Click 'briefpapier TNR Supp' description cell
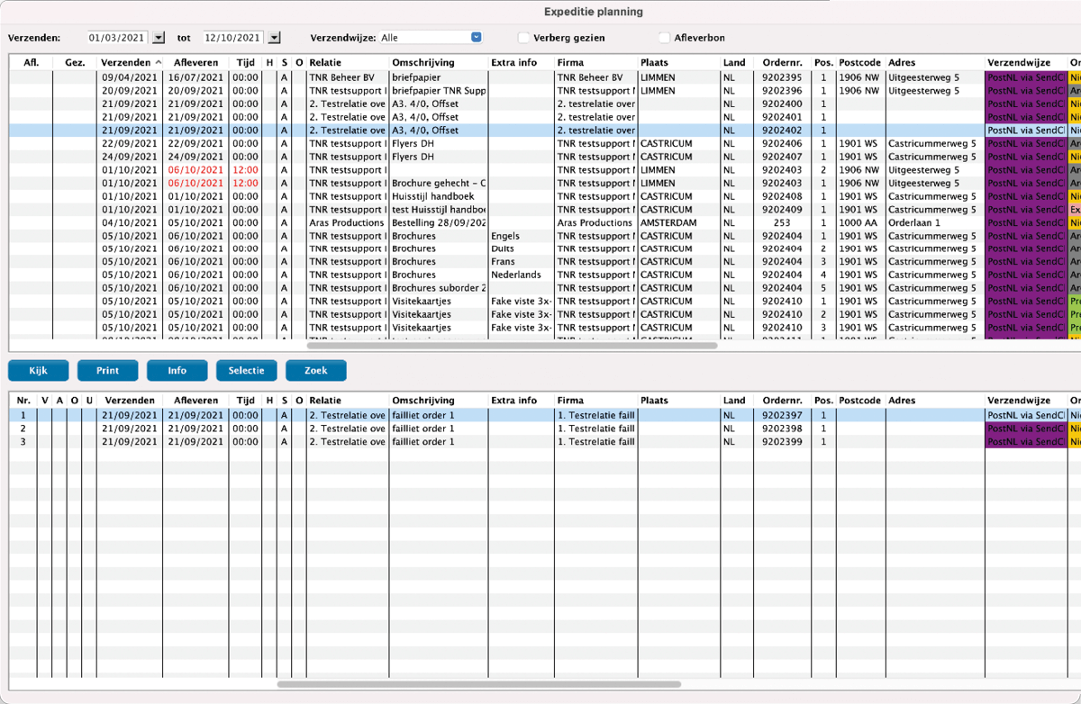The height and width of the screenshot is (704, 1081). 439,91
